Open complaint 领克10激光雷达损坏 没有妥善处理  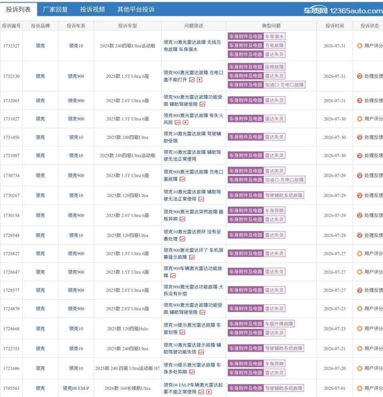(x=192, y=235)
